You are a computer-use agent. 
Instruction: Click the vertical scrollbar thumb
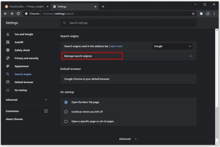(217, 123)
